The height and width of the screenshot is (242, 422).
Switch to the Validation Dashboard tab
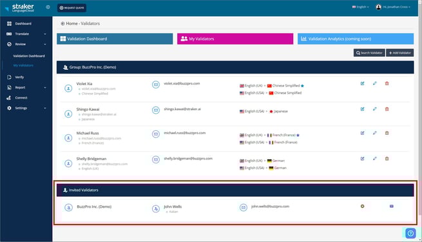click(x=115, y=39)
